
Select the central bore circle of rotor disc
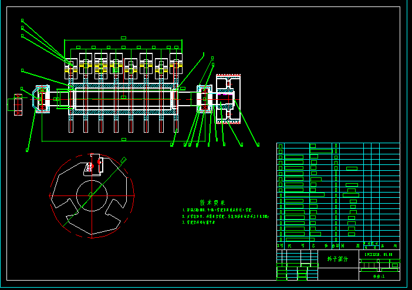click(92, 196)
